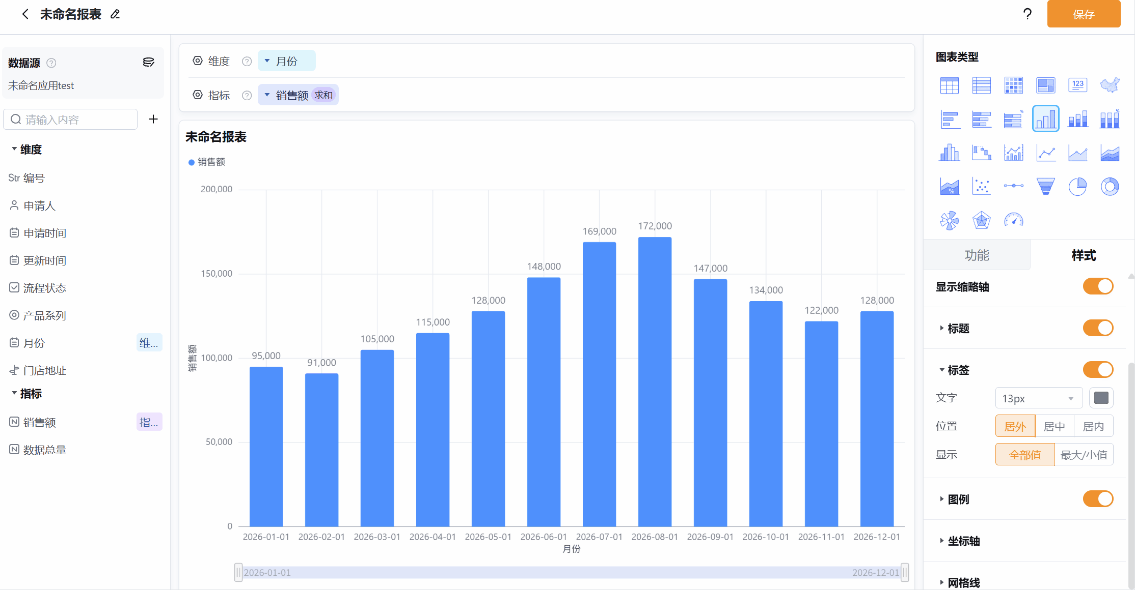Toggle the 图例 switch off
The height and width of the screenshot is (590, 1135).
tap(1098, 499)
